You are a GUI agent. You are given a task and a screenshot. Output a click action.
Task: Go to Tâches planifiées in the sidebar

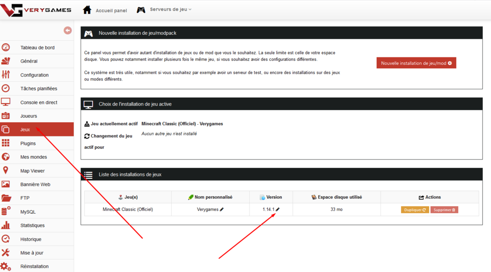click(38, 88)
